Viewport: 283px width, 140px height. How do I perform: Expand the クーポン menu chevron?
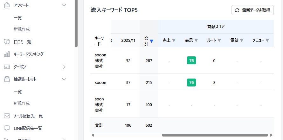pyautogui.click(x=64, y=67)
